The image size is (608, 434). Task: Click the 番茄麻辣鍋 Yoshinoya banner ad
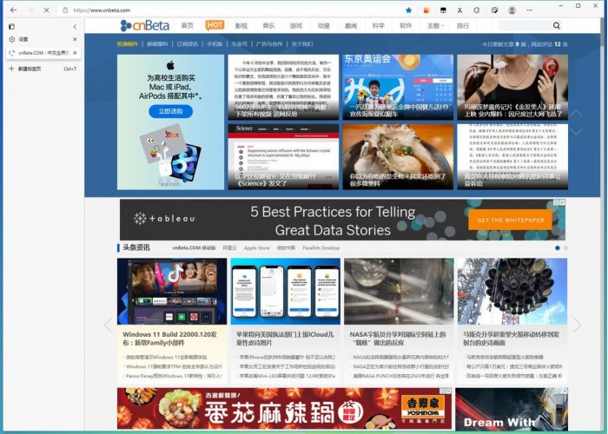(285, 409)
